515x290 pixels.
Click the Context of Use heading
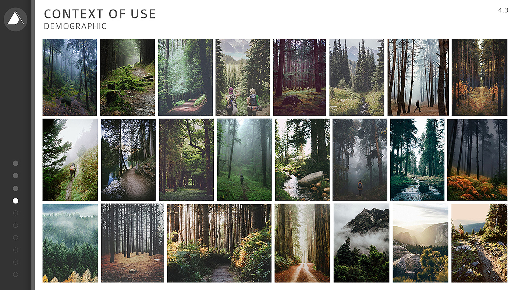click(x=100, y=14)
